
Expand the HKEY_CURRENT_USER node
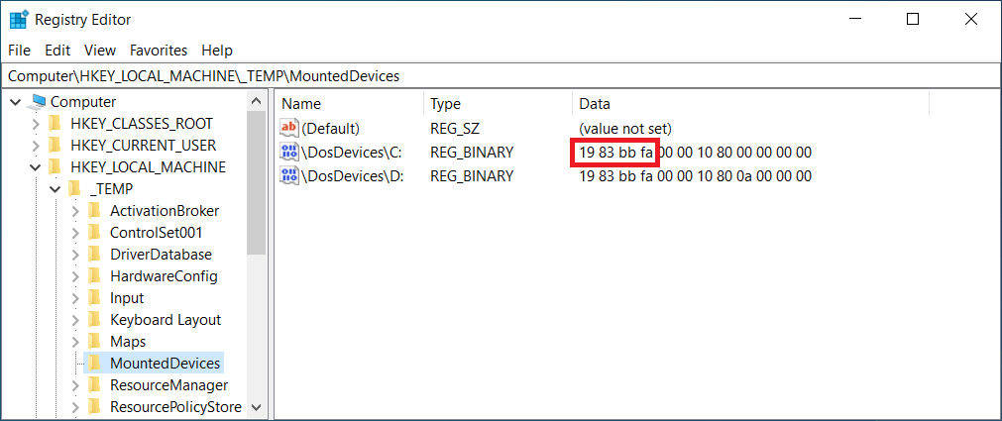[36, 146]
